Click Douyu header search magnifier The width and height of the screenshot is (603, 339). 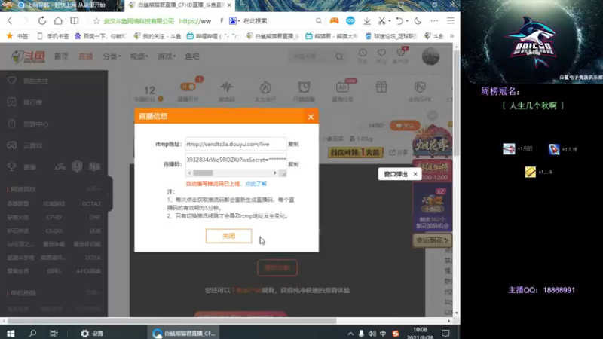pos(339,56)
